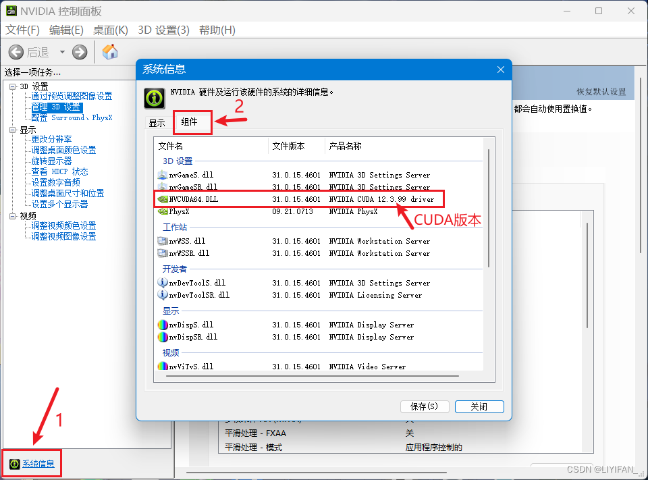Click the component list horizontal scrollbar
Image resolution: width=648 pixels, height=480 pixels.
pos(313,376)
